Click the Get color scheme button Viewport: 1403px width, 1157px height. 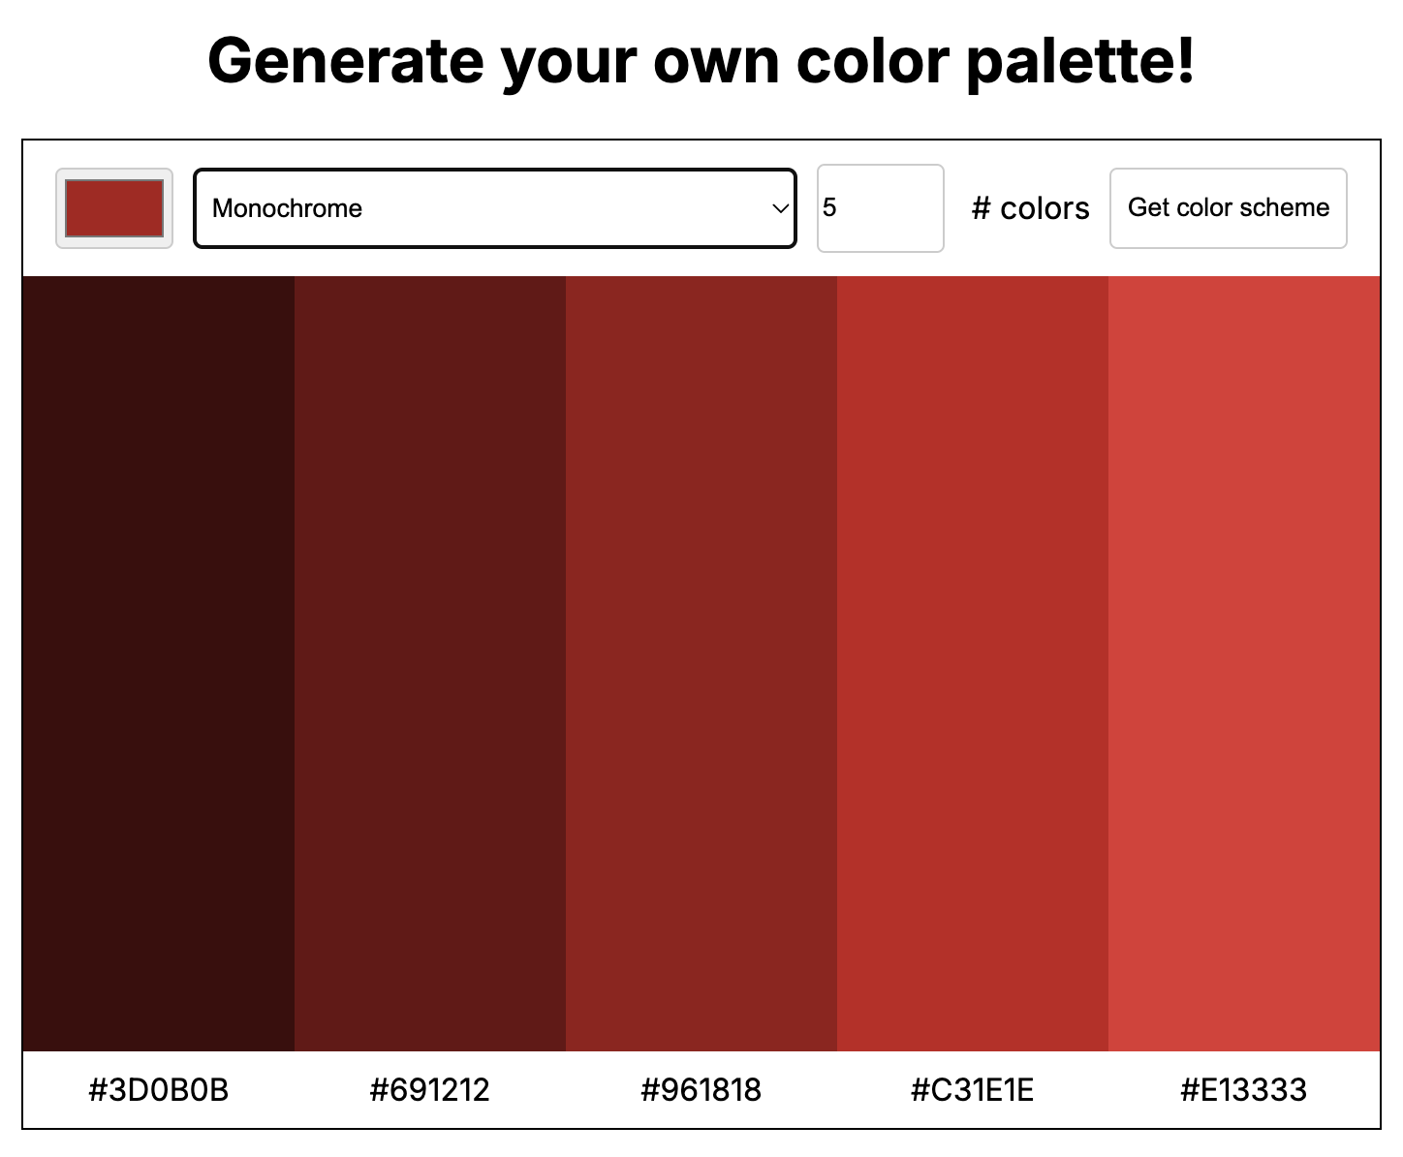pos(1228,207)
